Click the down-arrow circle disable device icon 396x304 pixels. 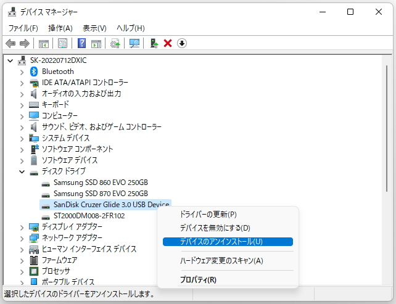pyautogui.click(x=182, y=43)
